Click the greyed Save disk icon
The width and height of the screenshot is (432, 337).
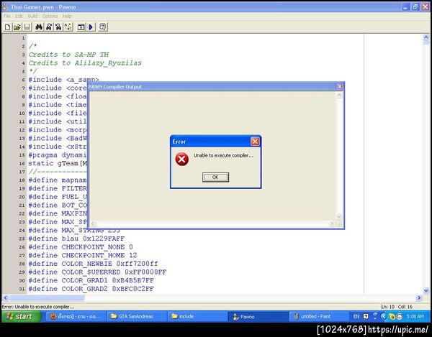(27, 27)
